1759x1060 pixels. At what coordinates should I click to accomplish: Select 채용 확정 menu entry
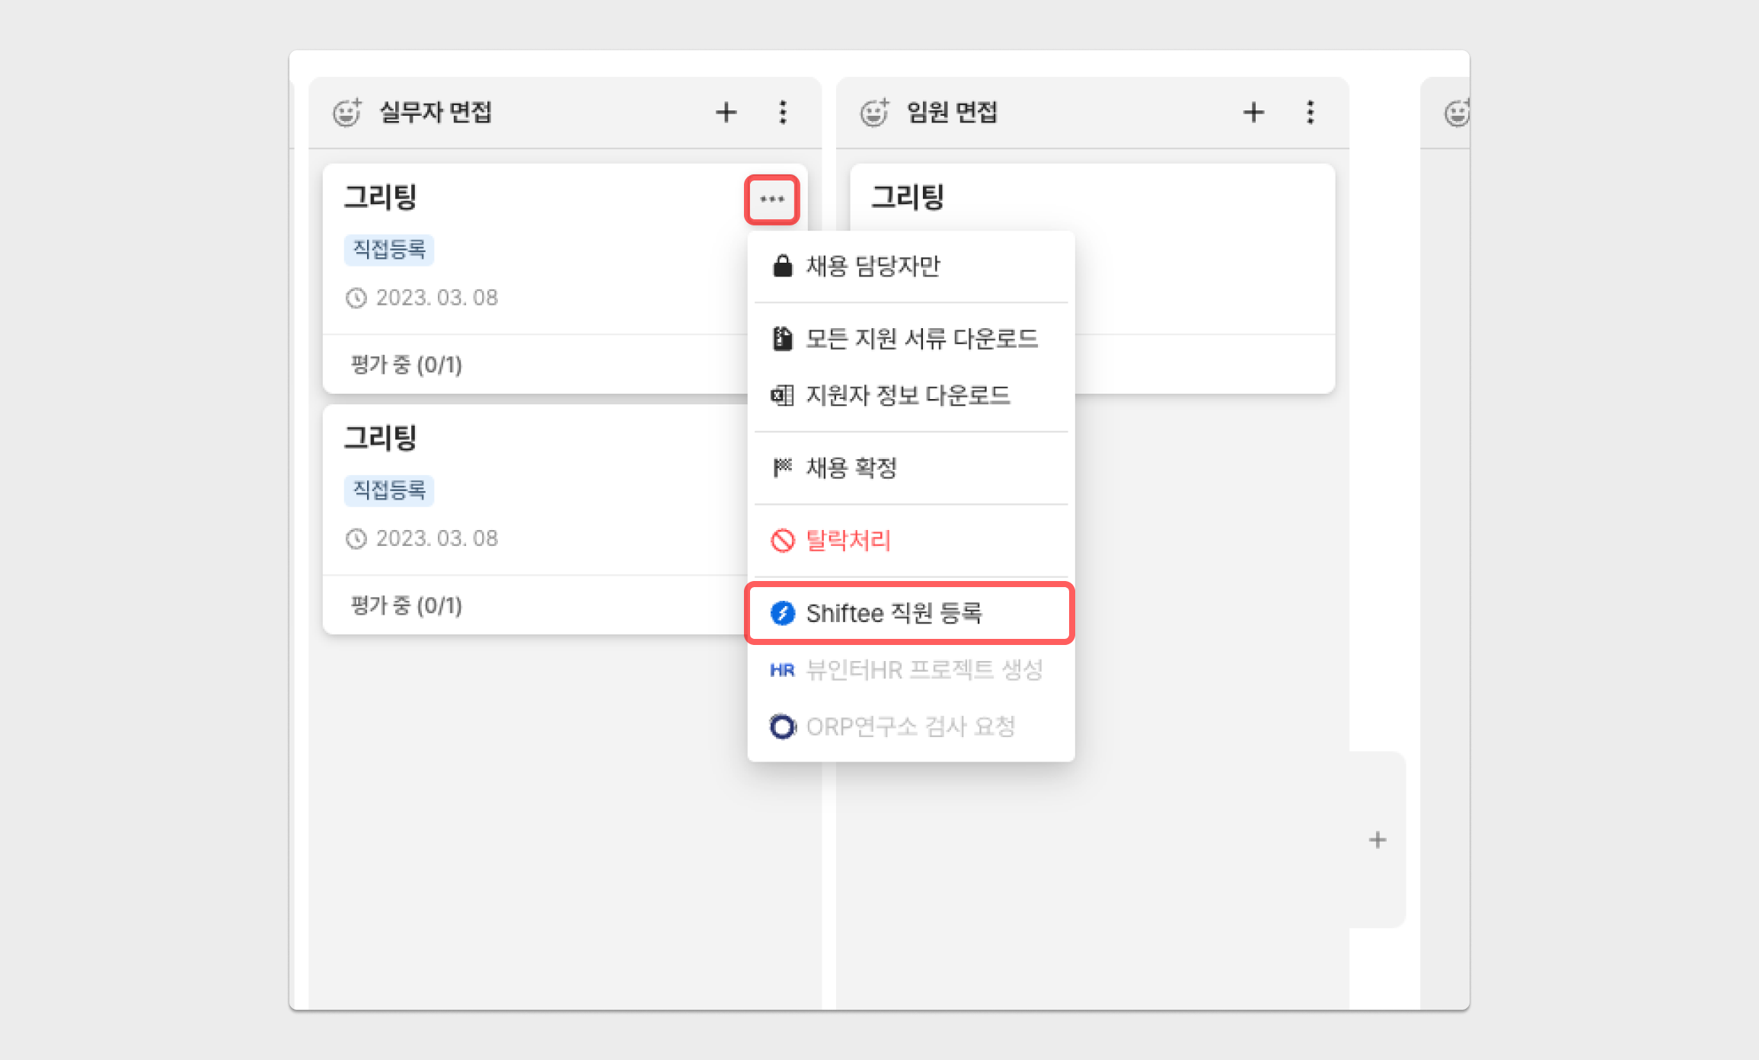pos(851,468)
